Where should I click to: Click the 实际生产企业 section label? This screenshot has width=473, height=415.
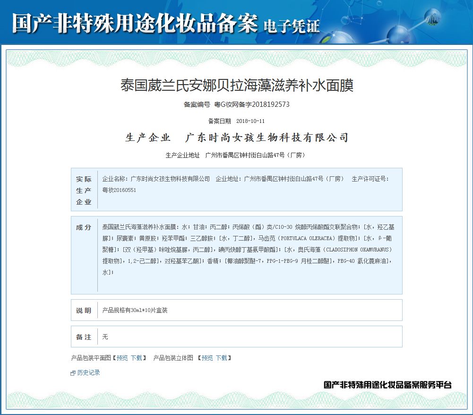click(x=83, y=189)
